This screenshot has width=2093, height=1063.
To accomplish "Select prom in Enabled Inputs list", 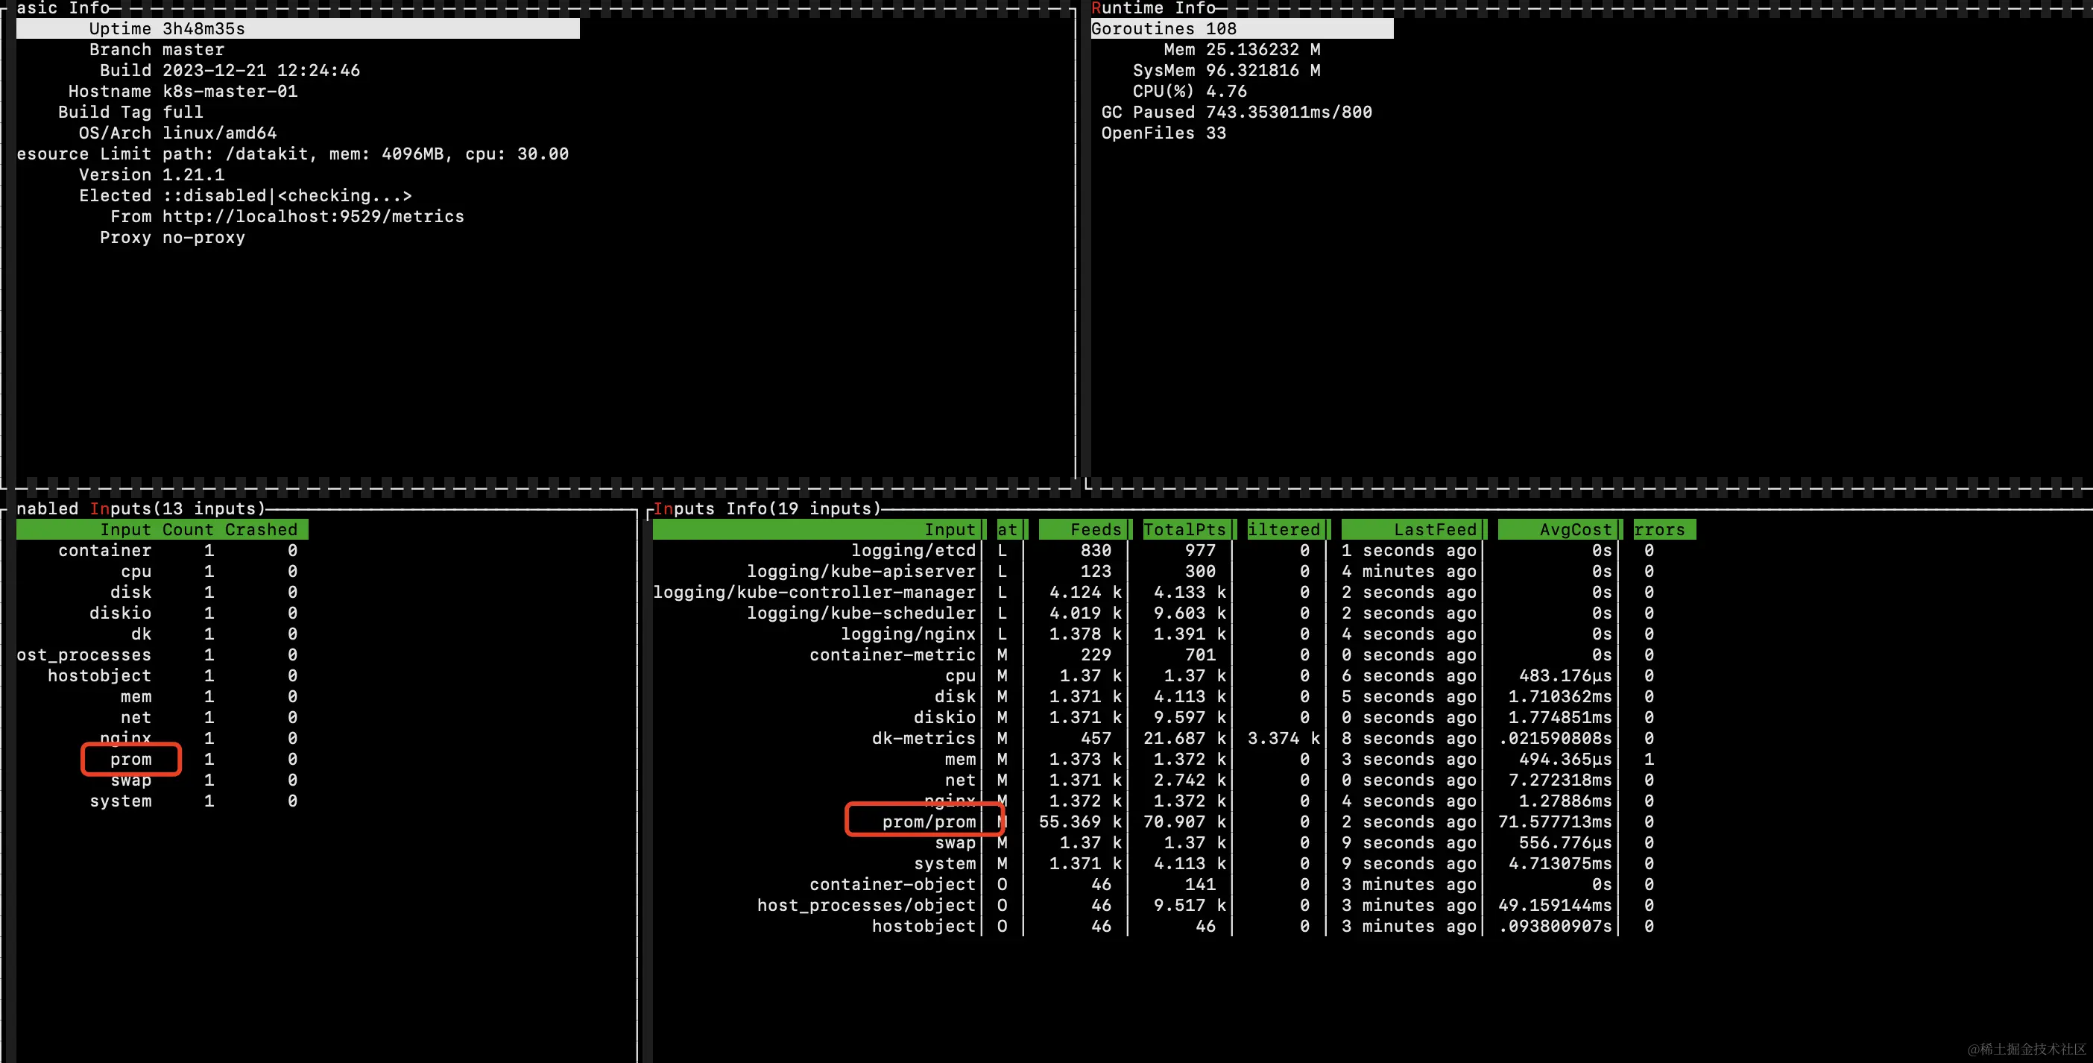I will click(131, 759).
